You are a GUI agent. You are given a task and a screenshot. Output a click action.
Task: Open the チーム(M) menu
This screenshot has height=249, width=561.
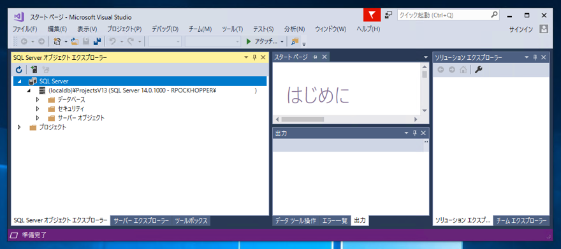pos(200,29)
